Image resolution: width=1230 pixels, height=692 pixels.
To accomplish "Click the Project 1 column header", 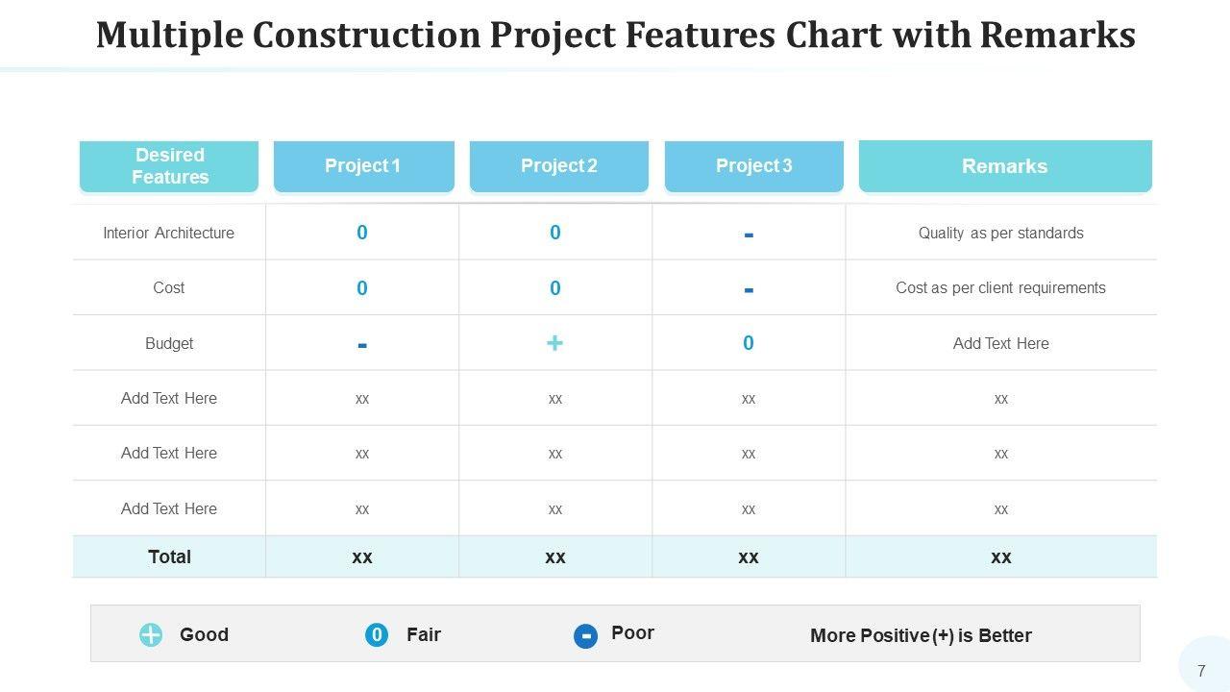I will [x=363, y=166].
